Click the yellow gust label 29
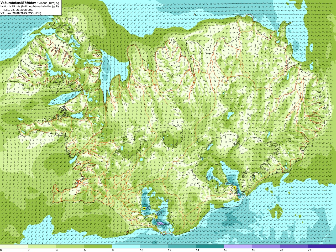 (x=156, y=217)
